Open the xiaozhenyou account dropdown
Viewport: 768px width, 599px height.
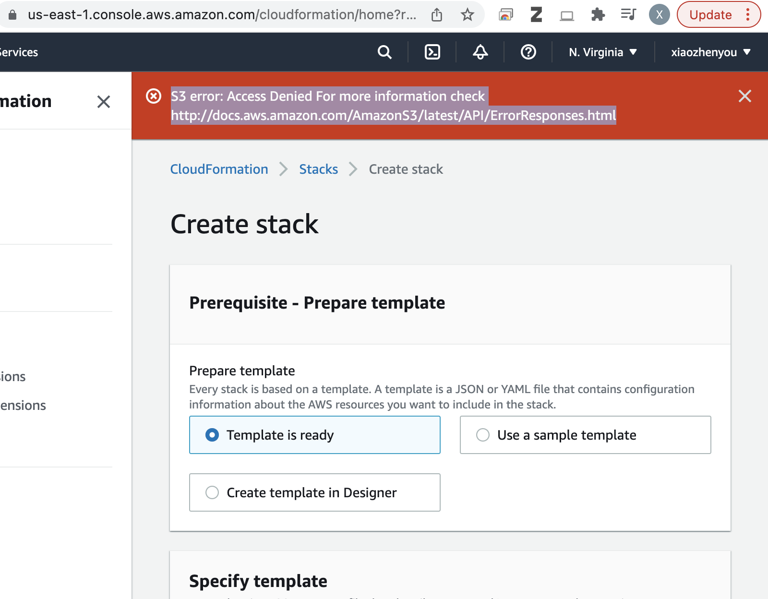(710, 52)
